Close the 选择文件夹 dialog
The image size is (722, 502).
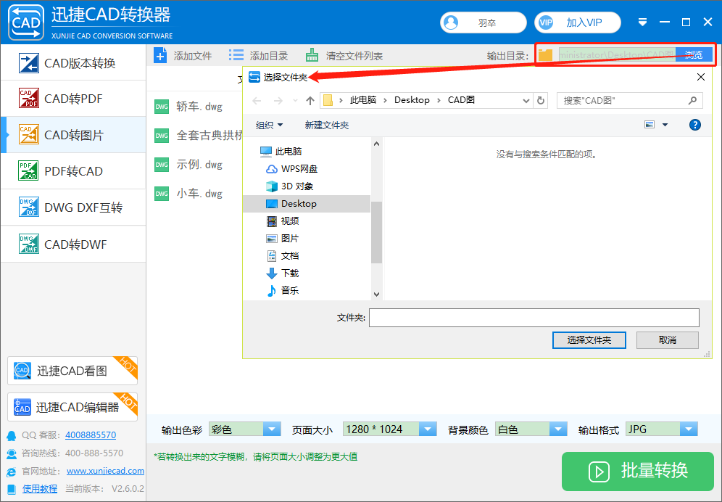point(701,77)
